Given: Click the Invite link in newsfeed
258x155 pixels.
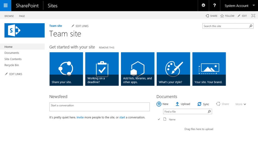Looking at the screenshot, I should click(80, 117).
